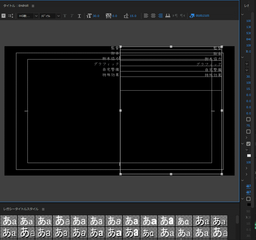The height and width of the screenshot is (240, 256).
Task: Click New Title Based on Current icon
Action: click(x=4, y=16)
